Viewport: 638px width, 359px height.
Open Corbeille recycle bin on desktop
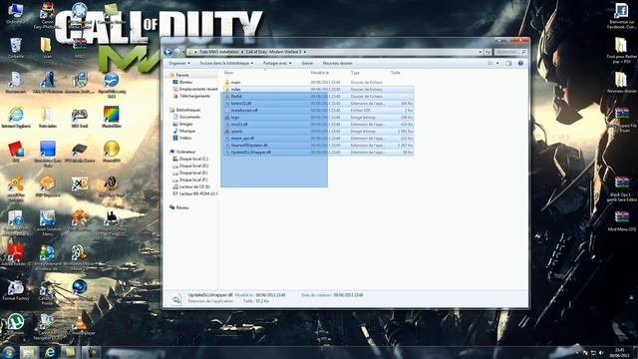(16, 48)
